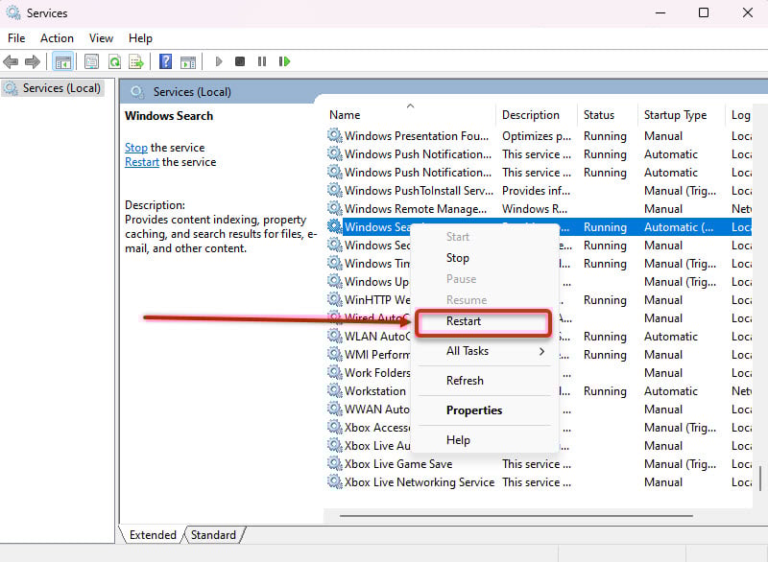Click the Forward arrow in the toolbar
Viewport: 768px width, 562px height.
(33, 61)
